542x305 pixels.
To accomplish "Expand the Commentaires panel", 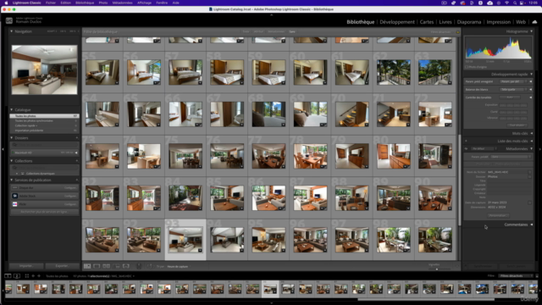I will click(x=532, y=225).
